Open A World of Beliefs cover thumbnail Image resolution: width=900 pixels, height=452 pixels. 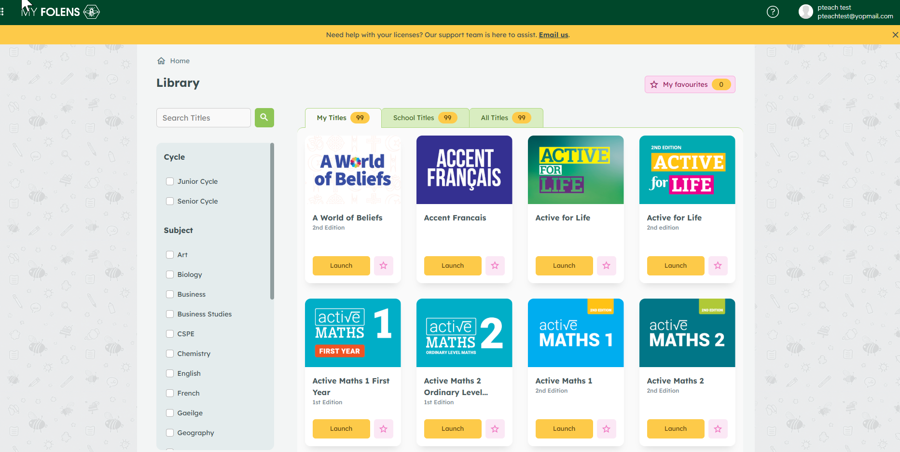pos(353,170)
